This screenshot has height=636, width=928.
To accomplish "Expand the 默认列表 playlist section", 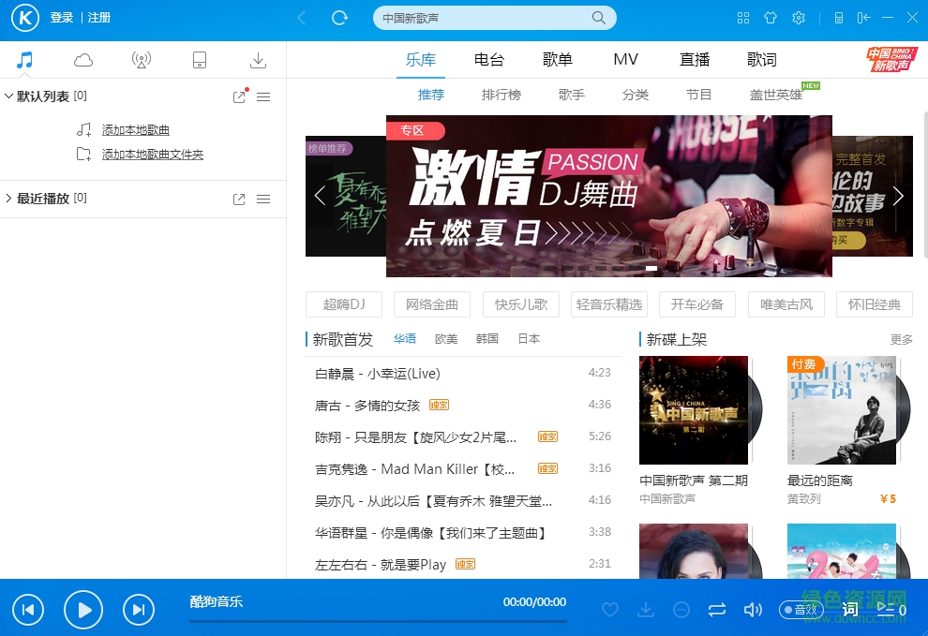I will (9, 95).
